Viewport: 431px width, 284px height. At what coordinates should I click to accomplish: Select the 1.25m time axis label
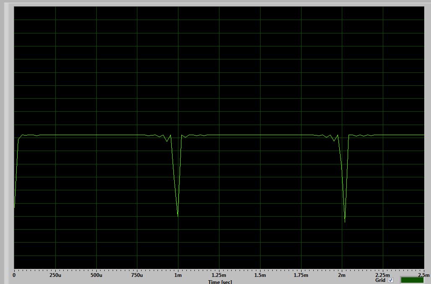[219, 275]
